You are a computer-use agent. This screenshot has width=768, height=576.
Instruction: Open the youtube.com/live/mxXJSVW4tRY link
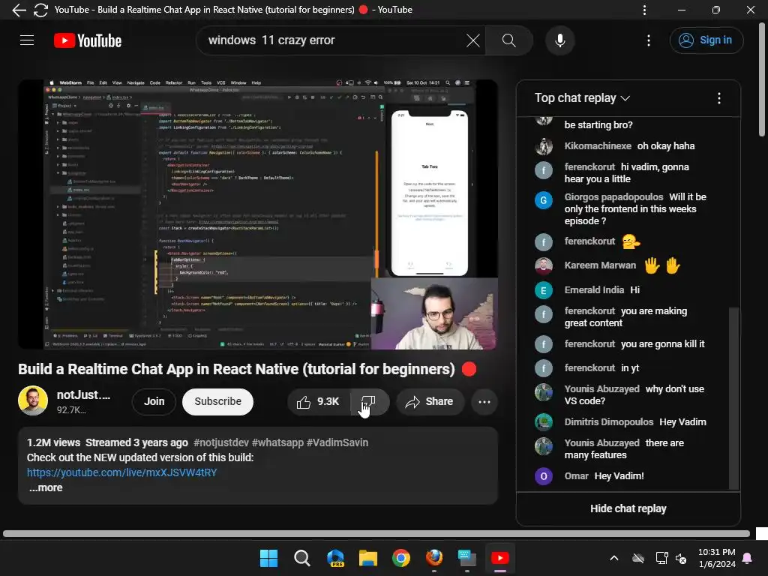tap(122, 472)
